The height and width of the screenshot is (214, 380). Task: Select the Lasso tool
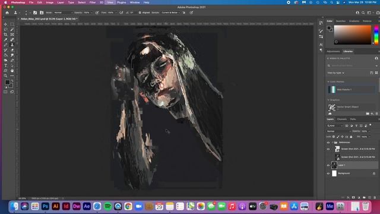point(5,29)
